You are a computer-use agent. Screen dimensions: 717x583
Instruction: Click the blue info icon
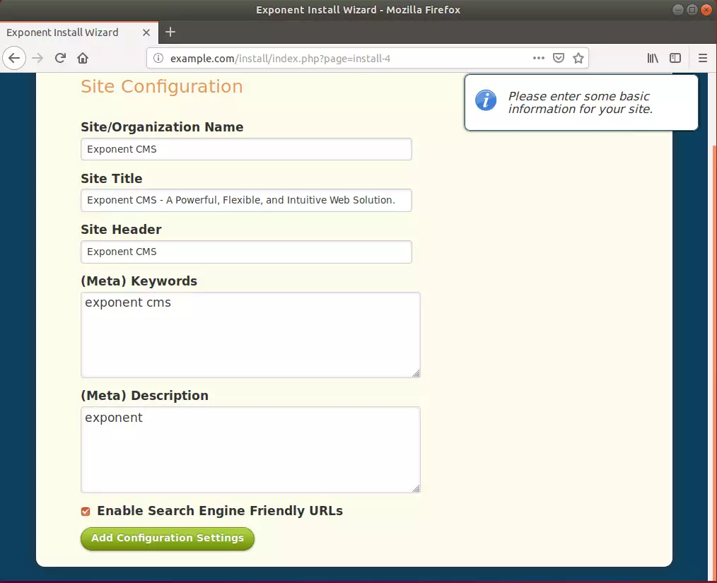(x=486, y=100)
